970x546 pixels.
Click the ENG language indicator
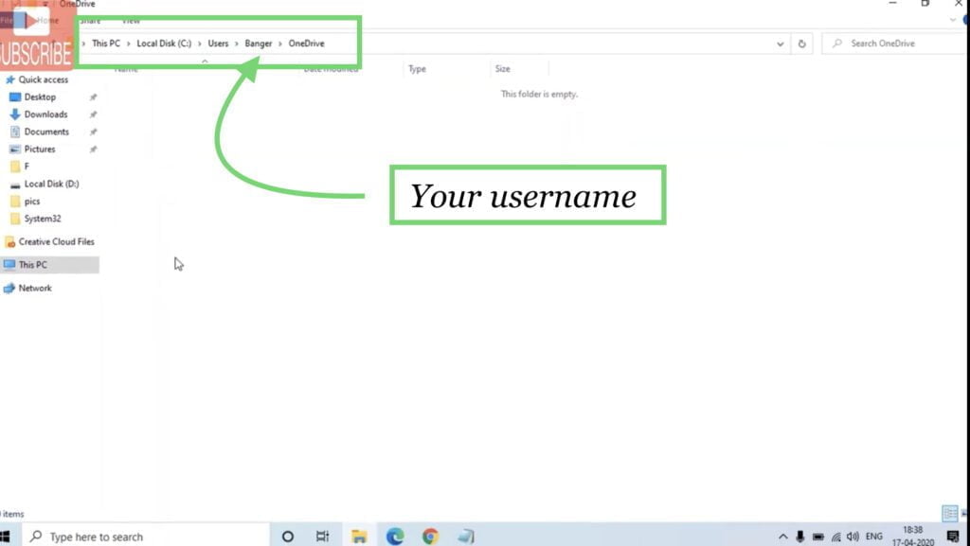(874, 537)
